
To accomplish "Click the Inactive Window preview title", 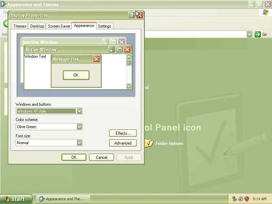I will click(x=39, y=42).
